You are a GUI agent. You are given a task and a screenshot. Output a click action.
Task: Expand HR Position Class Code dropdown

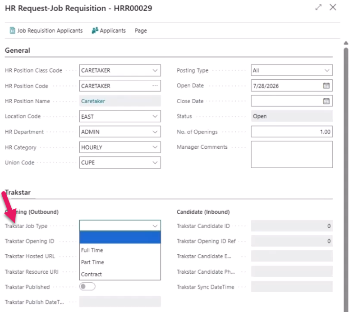coord(155,70)
